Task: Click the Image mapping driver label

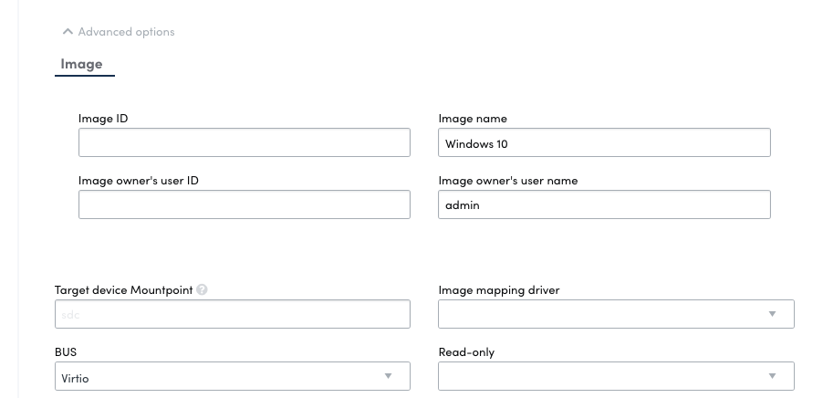Action: point(499,290)
